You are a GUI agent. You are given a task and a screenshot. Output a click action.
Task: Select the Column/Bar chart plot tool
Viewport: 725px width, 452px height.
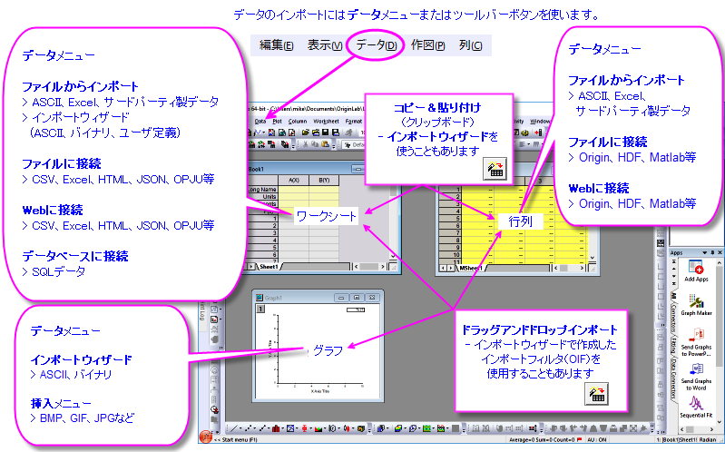tap(276, 428)
